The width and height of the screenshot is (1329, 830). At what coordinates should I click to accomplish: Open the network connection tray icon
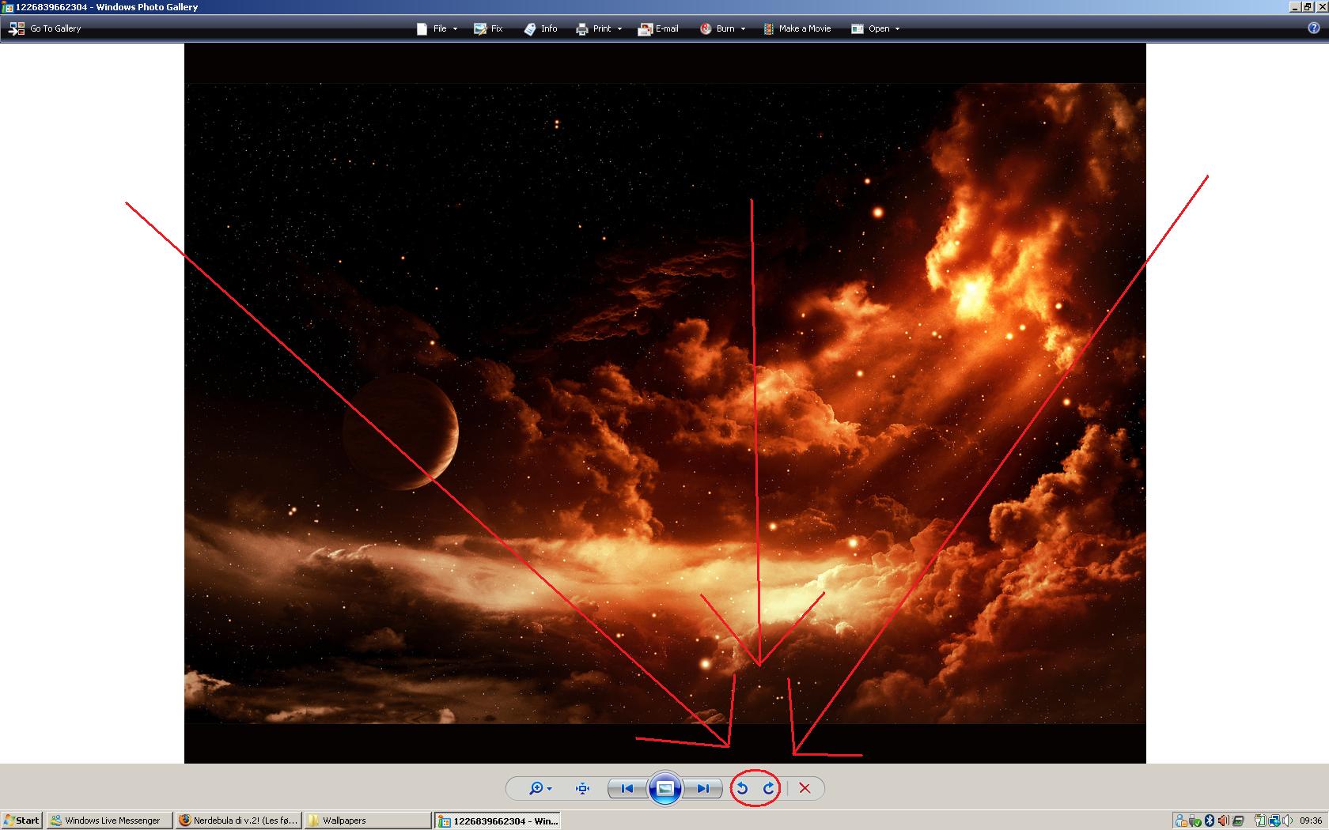(x=1274, y=821)
